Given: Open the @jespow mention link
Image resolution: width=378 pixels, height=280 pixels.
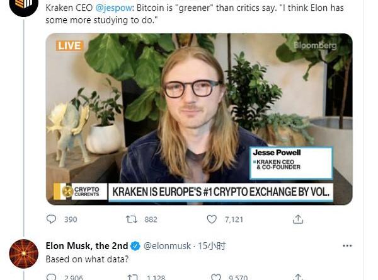Looking at the screenshot, I should coord(113,8).
